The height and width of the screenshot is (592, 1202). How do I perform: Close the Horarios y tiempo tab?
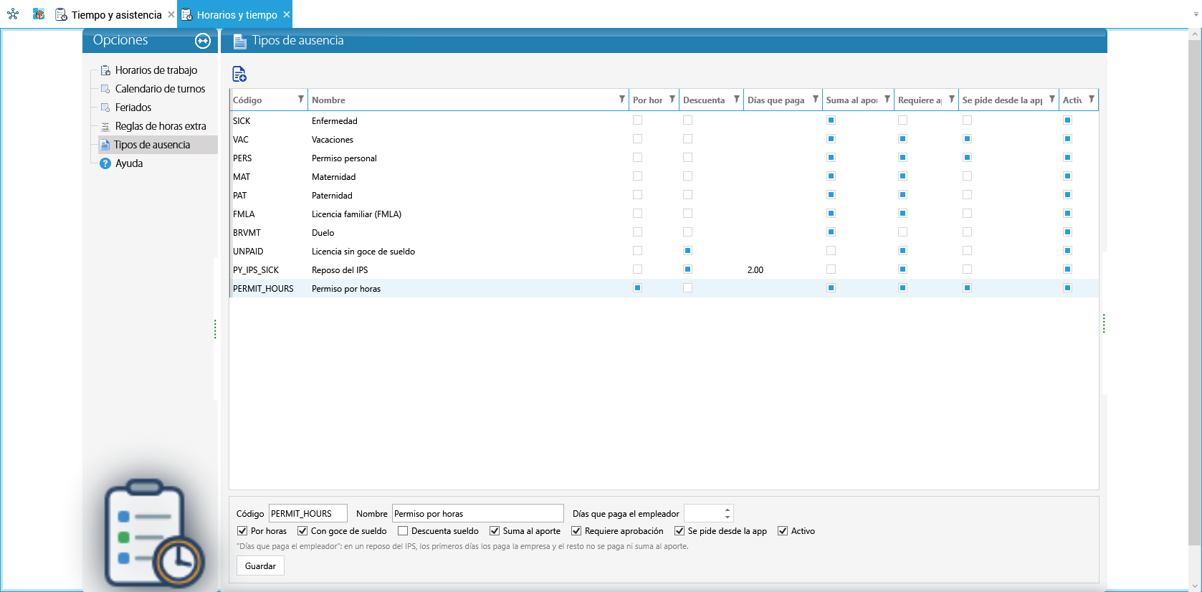coord(287,14)
